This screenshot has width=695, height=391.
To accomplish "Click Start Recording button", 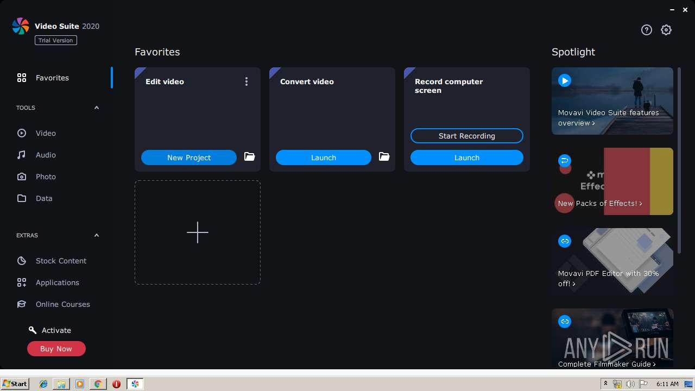I will (467, 136).
